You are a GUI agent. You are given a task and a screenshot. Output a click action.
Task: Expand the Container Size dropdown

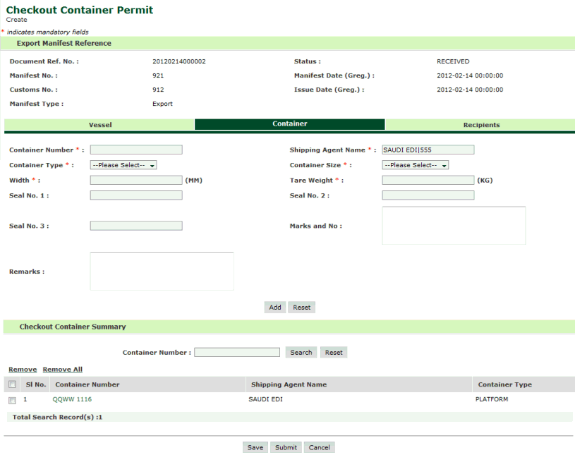[x=416, y=165]
